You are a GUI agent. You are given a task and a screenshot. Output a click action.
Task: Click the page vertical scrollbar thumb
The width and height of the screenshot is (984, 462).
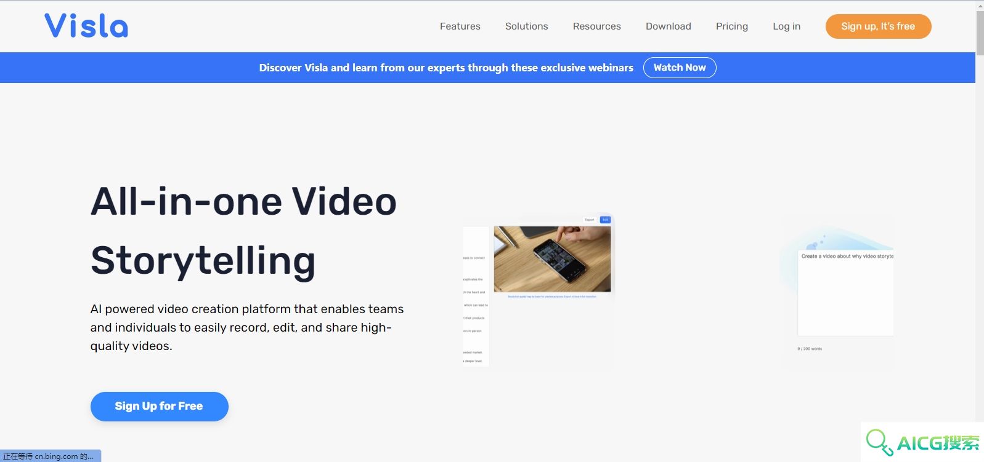(980, 33)
